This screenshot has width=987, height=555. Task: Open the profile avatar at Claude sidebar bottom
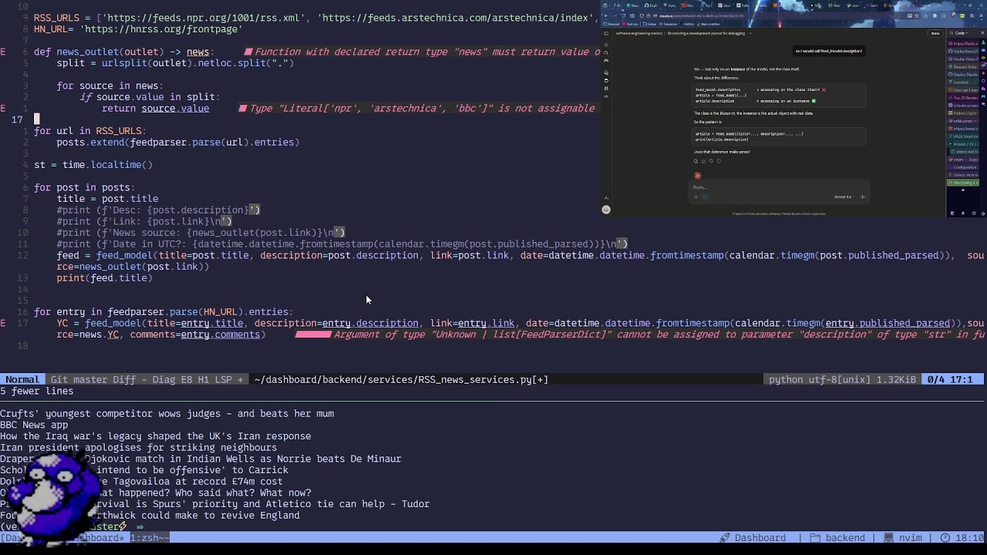(606, 210)
